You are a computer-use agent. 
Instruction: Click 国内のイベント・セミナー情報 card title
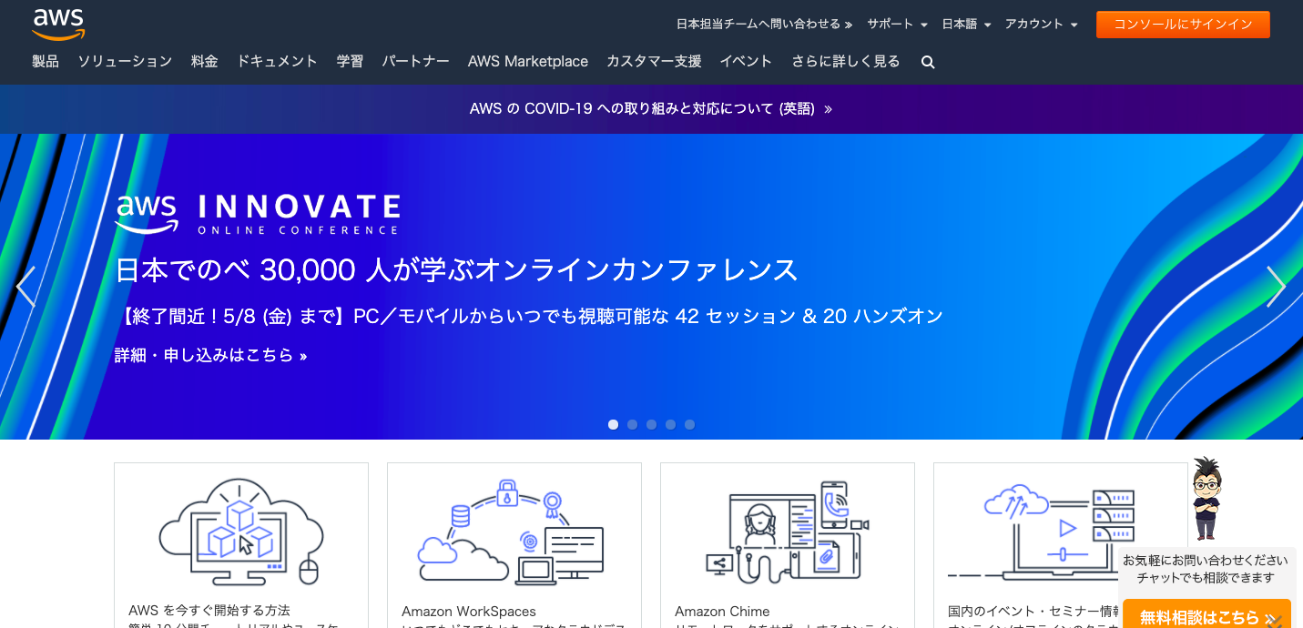click(x=1033, y=612)
